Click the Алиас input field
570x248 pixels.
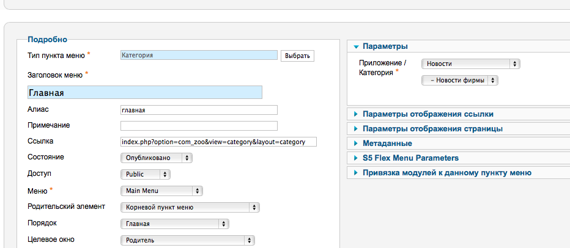click(199, 110)
